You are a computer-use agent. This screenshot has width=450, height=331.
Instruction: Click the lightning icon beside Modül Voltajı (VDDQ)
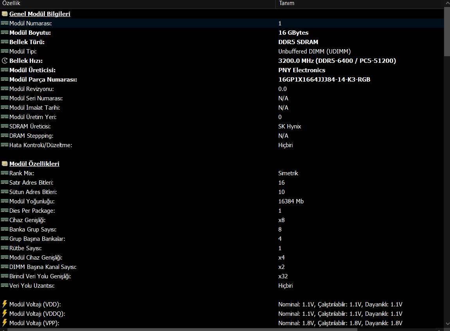5,313
